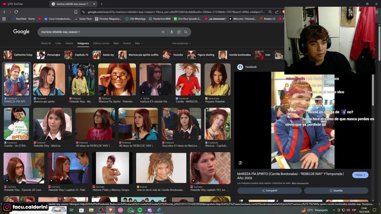Open Microsoft Store from taskbar

tap(81, 210)
